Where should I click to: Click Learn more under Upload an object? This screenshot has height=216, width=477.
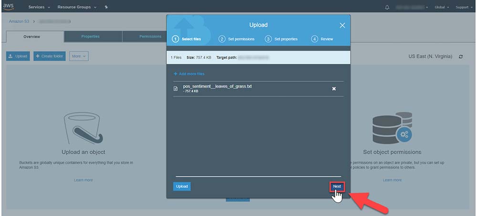[83, 180]
